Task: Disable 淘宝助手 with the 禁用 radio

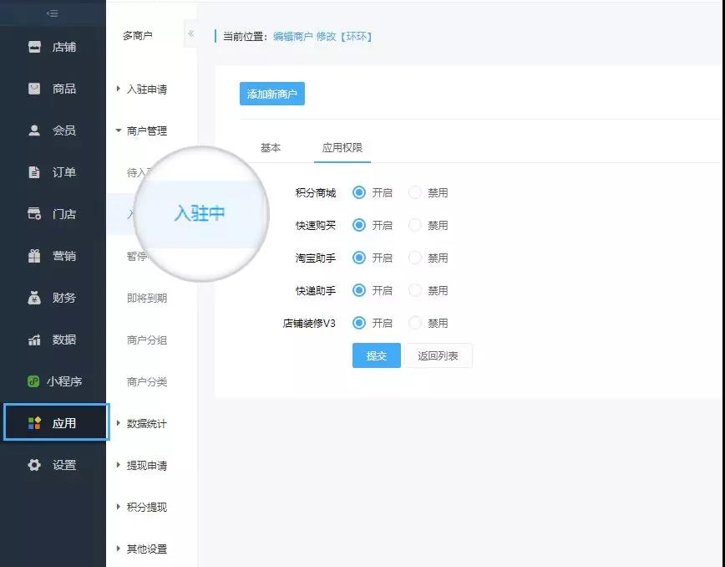Action: click(415, 258)
